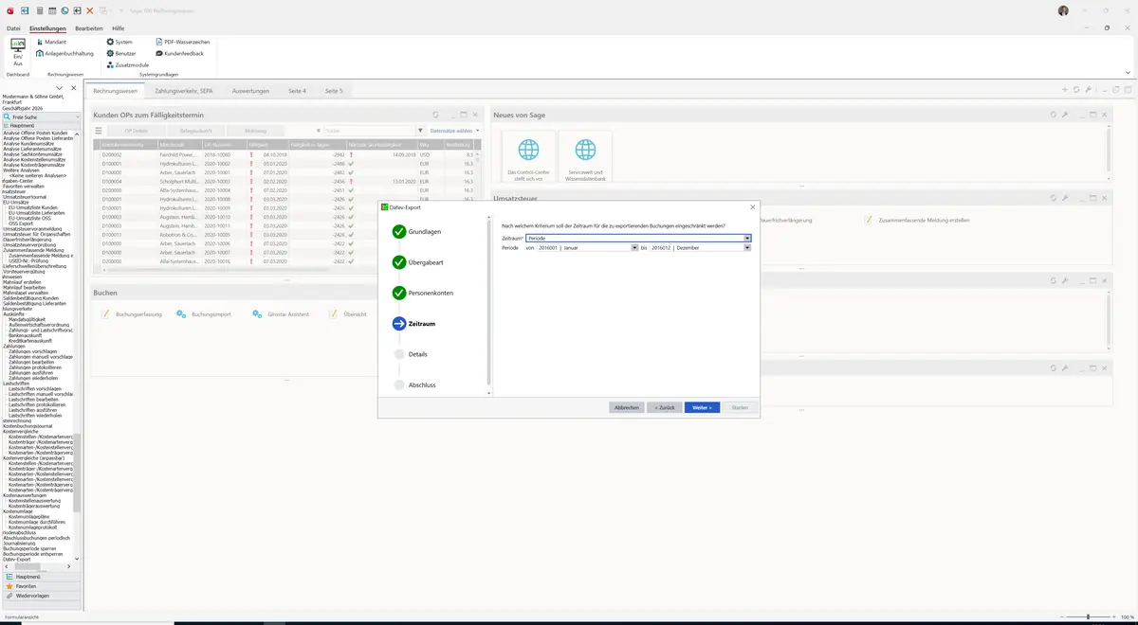The height and width of the screenshot is (625, 1138).
Task: Open the hamburger menu in Kunden OPs panel
Action: pos(99,131)
